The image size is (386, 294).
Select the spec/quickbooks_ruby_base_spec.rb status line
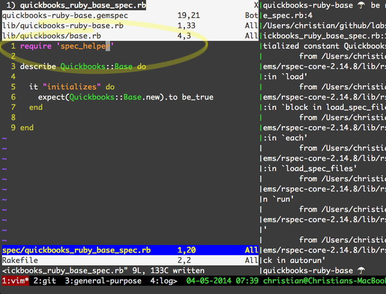tap(130, 250)
